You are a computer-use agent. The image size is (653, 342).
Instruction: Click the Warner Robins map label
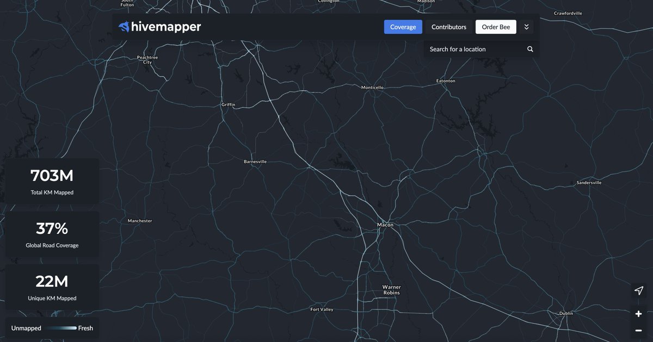(x=391, y=290)
